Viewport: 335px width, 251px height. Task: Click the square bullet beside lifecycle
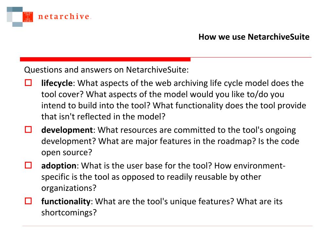[28, 83]
